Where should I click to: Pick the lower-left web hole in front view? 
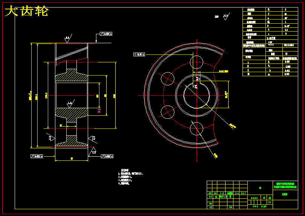[168, 112]
